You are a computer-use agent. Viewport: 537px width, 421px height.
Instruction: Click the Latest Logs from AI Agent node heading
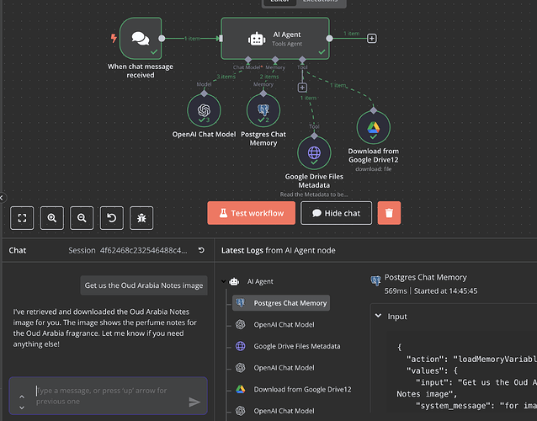pyautogui.click(x=279, y=250)
